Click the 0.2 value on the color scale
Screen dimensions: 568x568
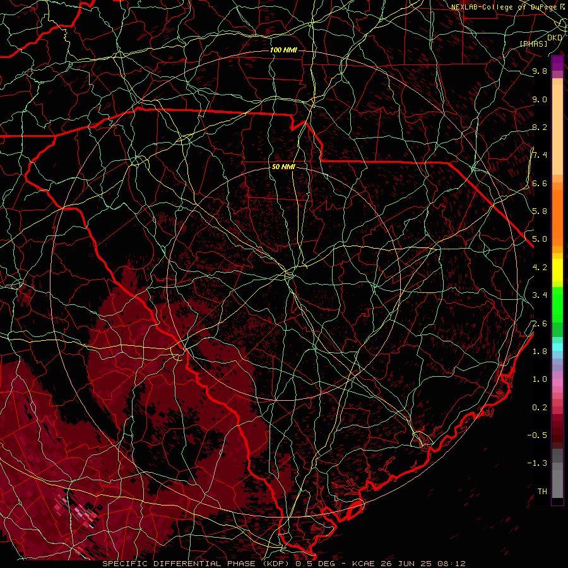[540, 407]
